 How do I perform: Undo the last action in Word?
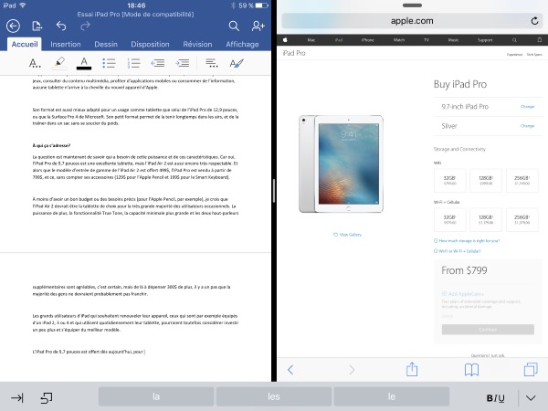61,26
